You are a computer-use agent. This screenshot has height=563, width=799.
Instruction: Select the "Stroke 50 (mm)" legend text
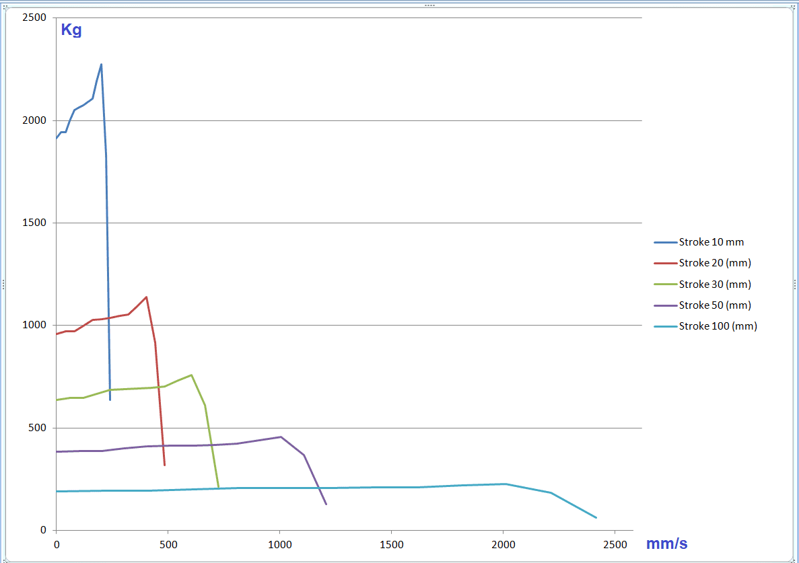click(715, 305)
